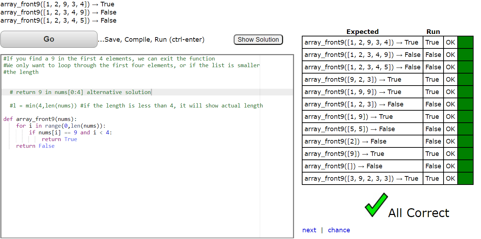
Task: Click the top example 'array_front9([1, 2, 3, 4, 5]) → False'
Action: click(x=59, y=21)
